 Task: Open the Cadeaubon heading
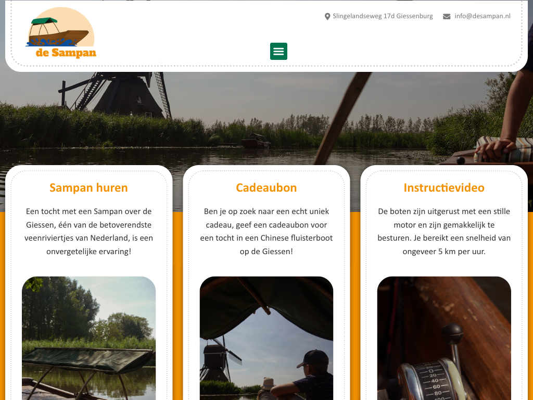click(266, 187)
